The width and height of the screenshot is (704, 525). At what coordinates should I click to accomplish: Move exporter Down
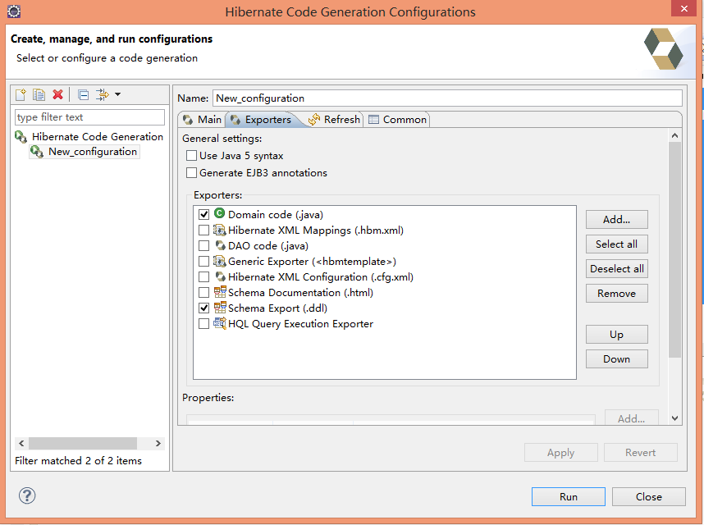(x=616, y=359)
